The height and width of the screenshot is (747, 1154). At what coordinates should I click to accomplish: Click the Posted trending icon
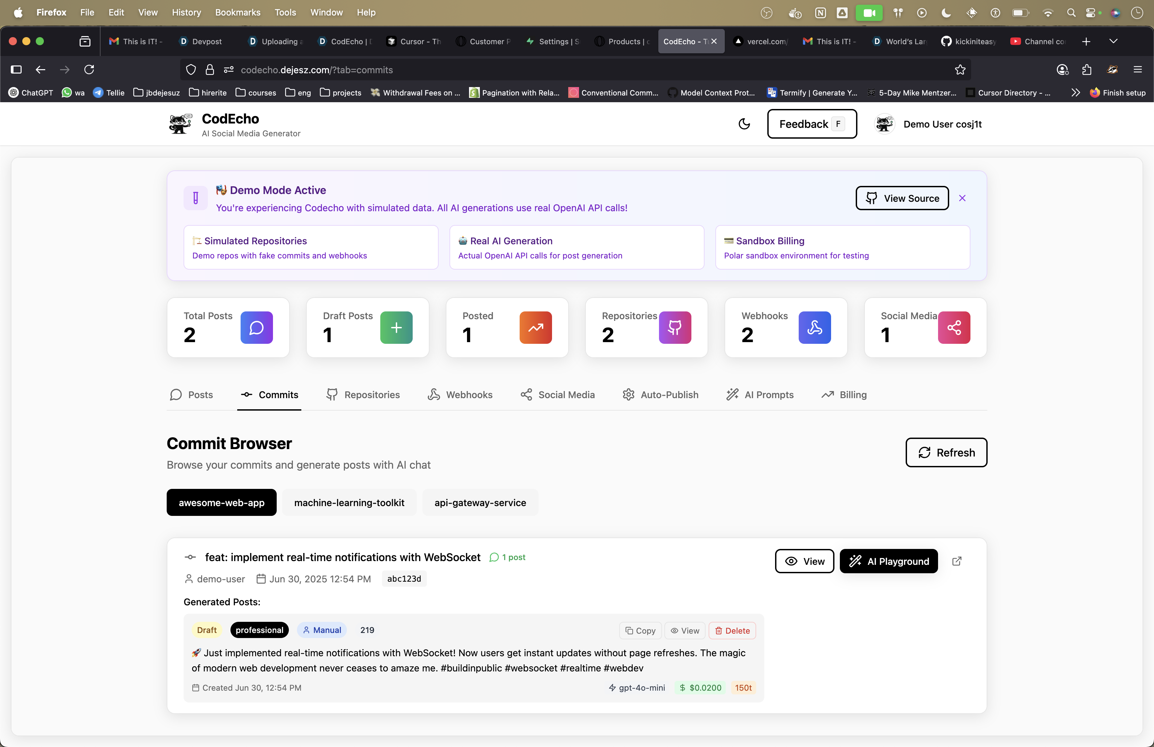click(535, 328)
